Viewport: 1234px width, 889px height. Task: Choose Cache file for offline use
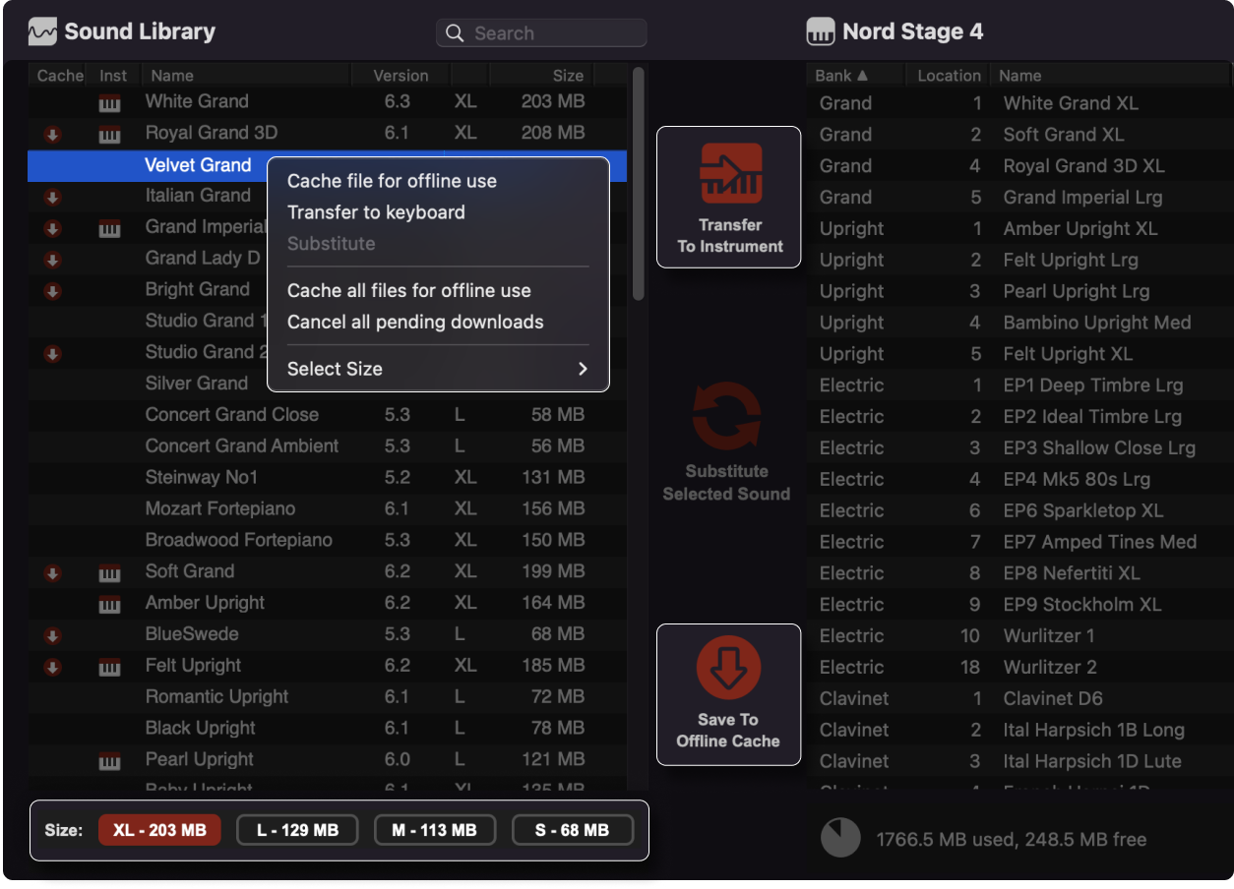[392, 181]
